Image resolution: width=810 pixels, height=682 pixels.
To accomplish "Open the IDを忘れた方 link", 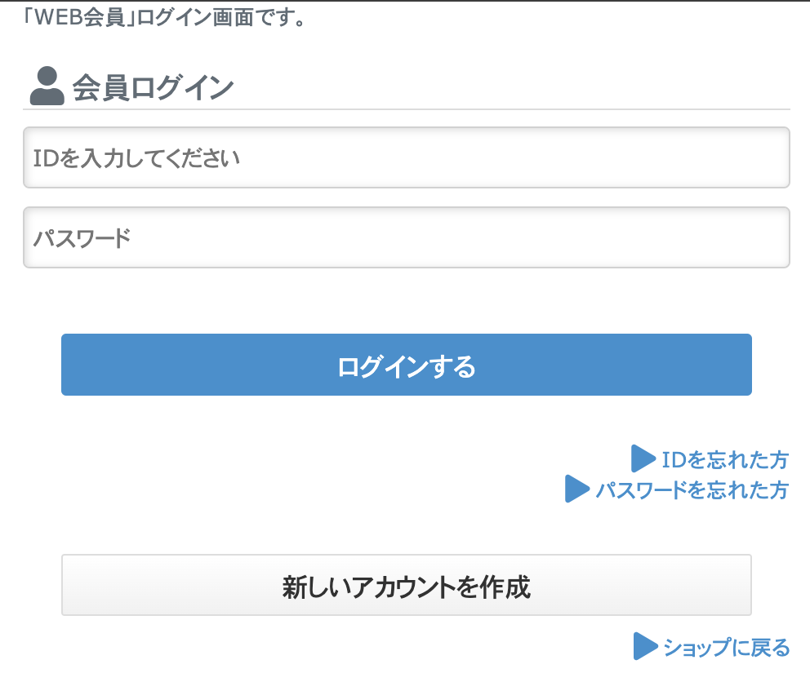I will click(x=725, y=460).
